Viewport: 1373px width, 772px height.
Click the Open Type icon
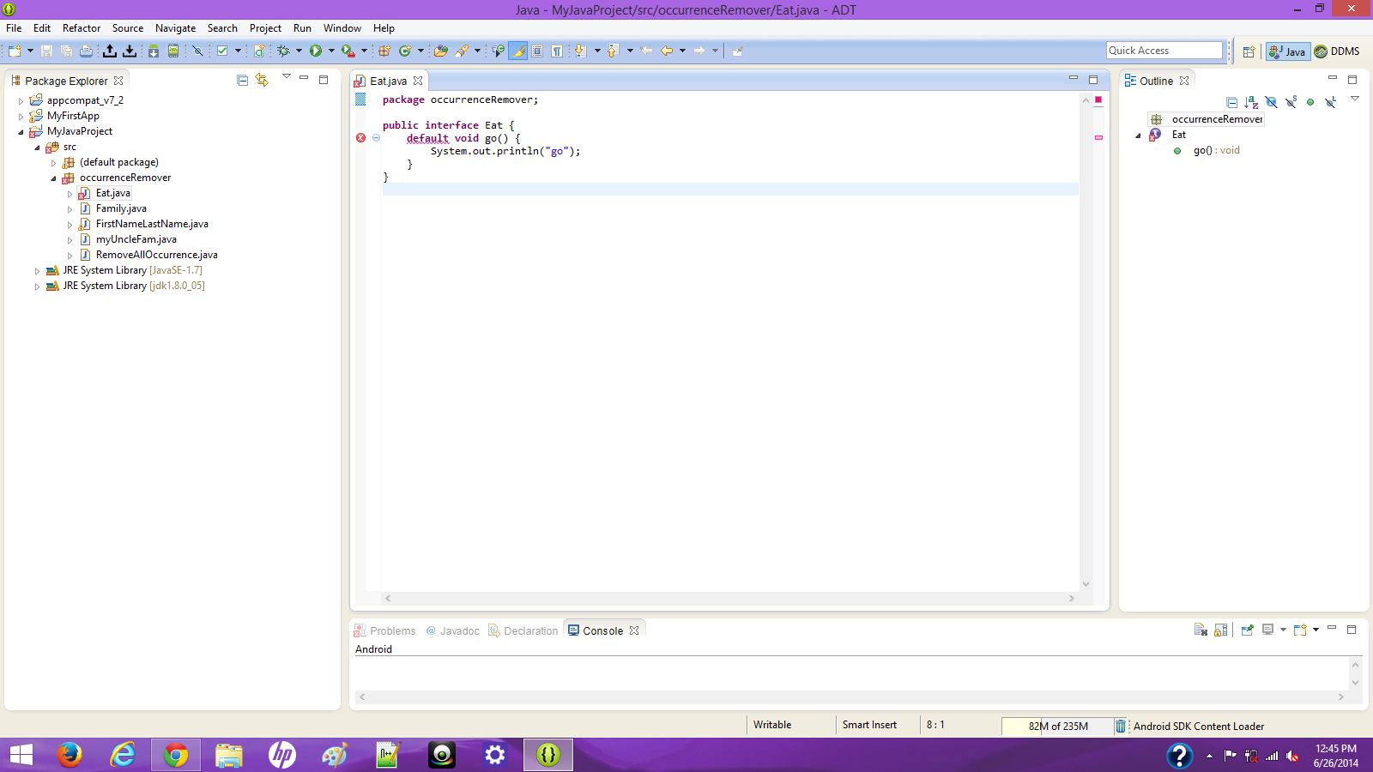click(x=441, y=51)
